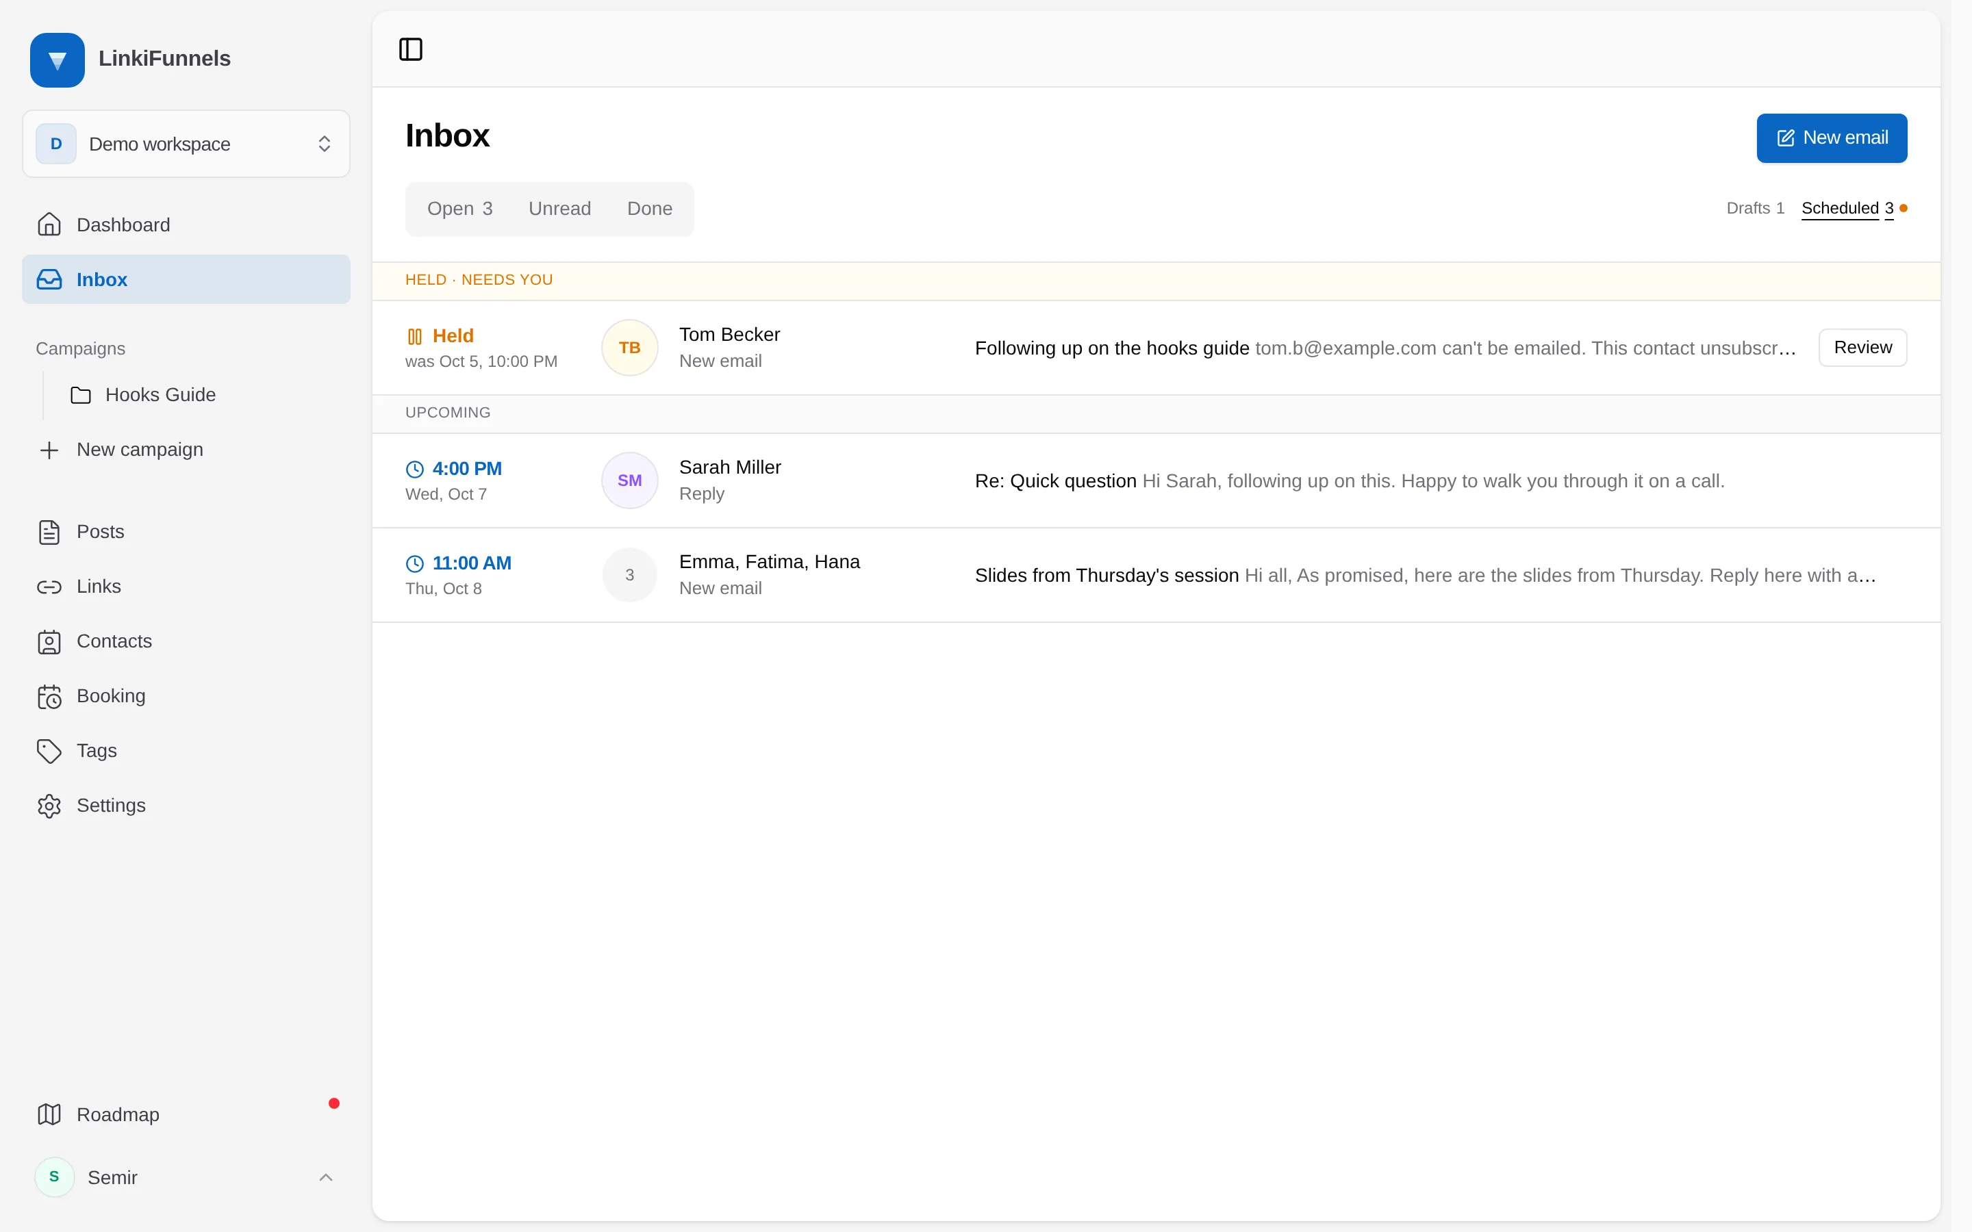The height and width of the screenshot is (1232, 1972).
Task: Click the Emma, Fatima, Hana recipients
Action: (769, 562)
